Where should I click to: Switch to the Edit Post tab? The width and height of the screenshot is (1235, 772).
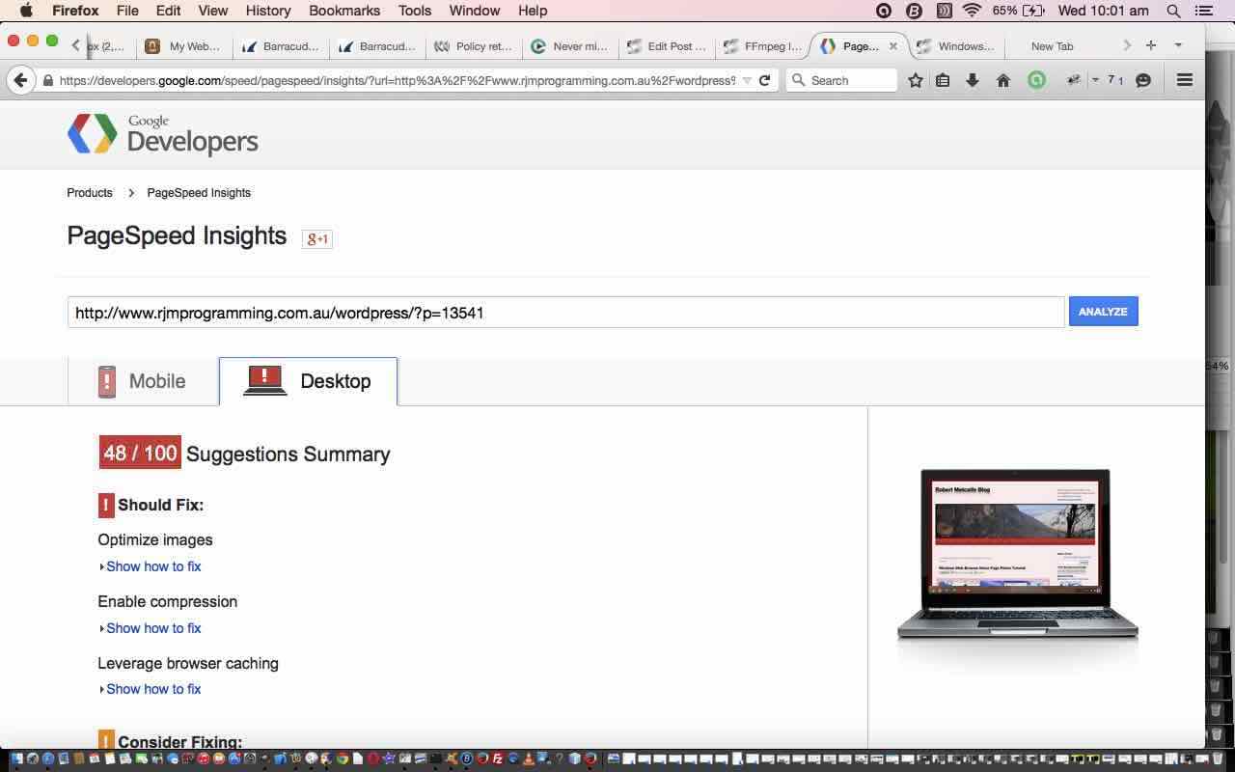667,45
